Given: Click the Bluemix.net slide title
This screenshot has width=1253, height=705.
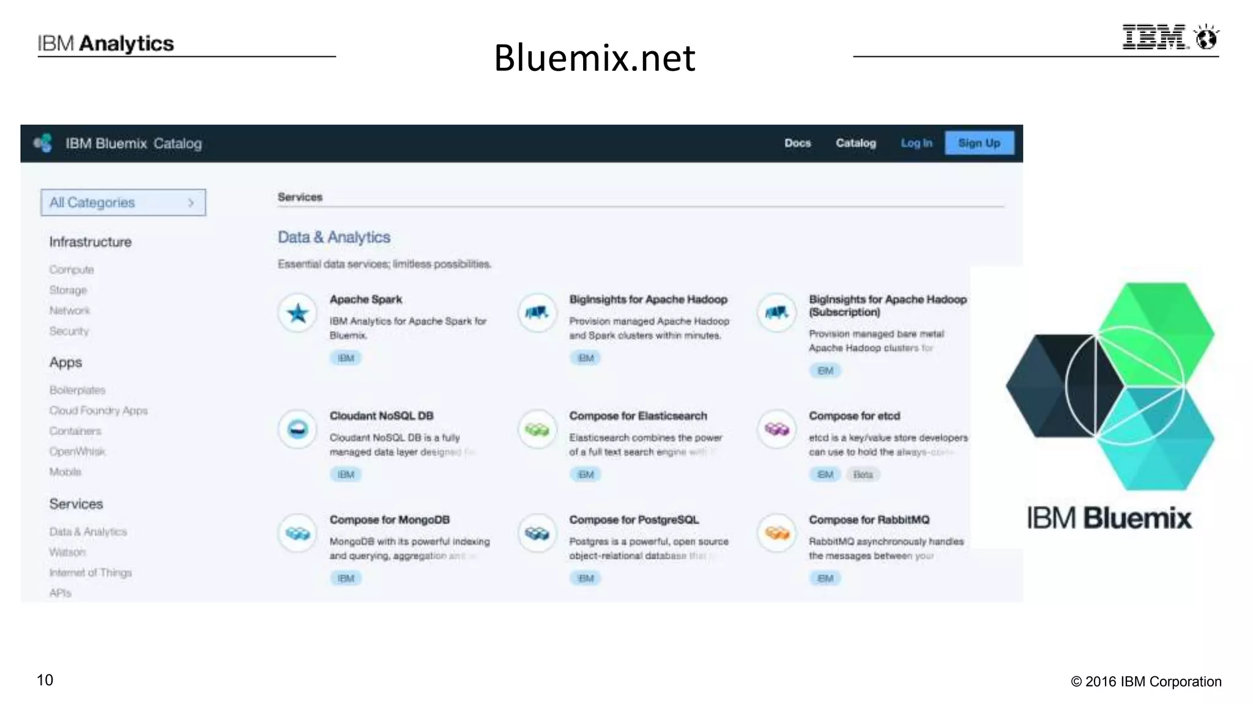Looking at the screenshot, I should pos(595,58).
